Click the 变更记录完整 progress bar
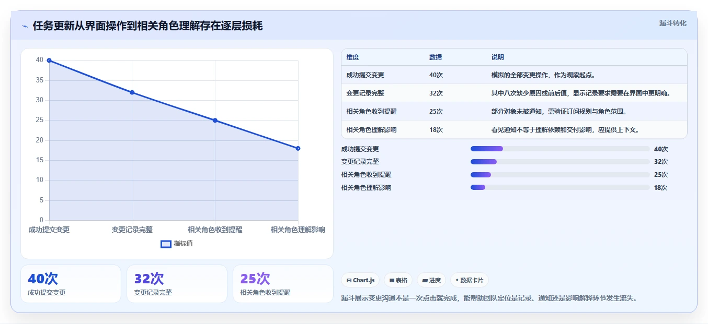 (x=560, y=162)
